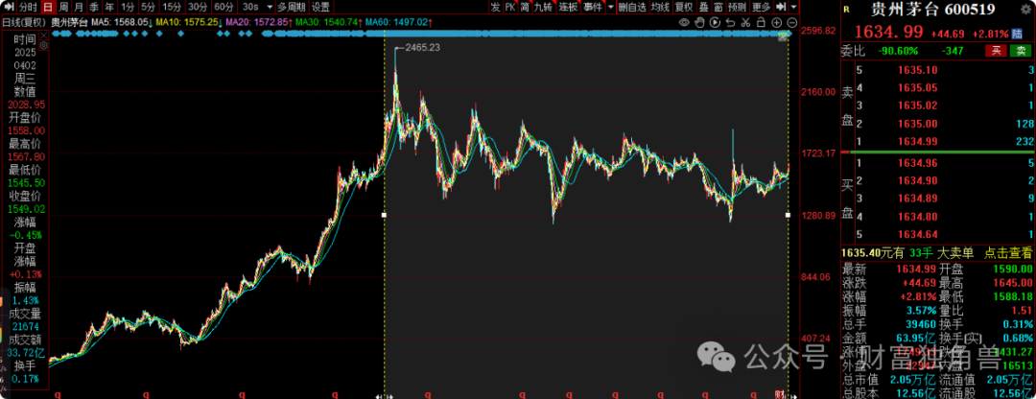Toggle the lock icon

coord(761,22)
